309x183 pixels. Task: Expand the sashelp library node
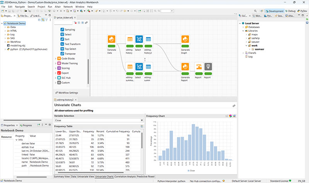pyautogui.click(x=247, y=39)
